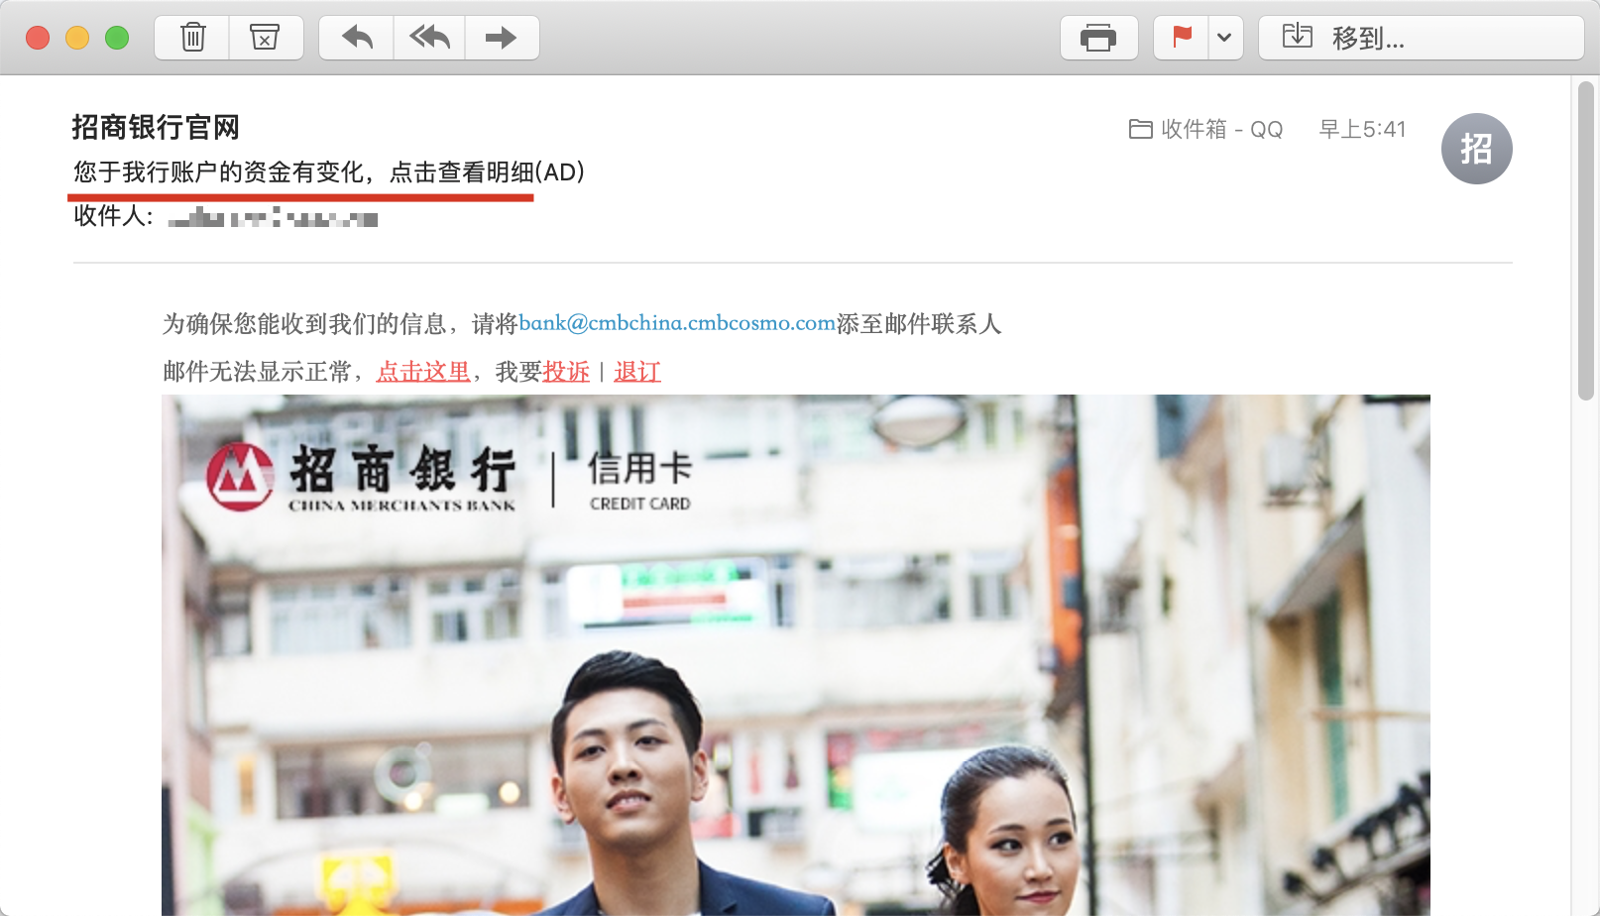The width and height of the screenshot is (1600, 916).
Task: Click the vertical scrollbar thumb
Action: (1586, 241)
